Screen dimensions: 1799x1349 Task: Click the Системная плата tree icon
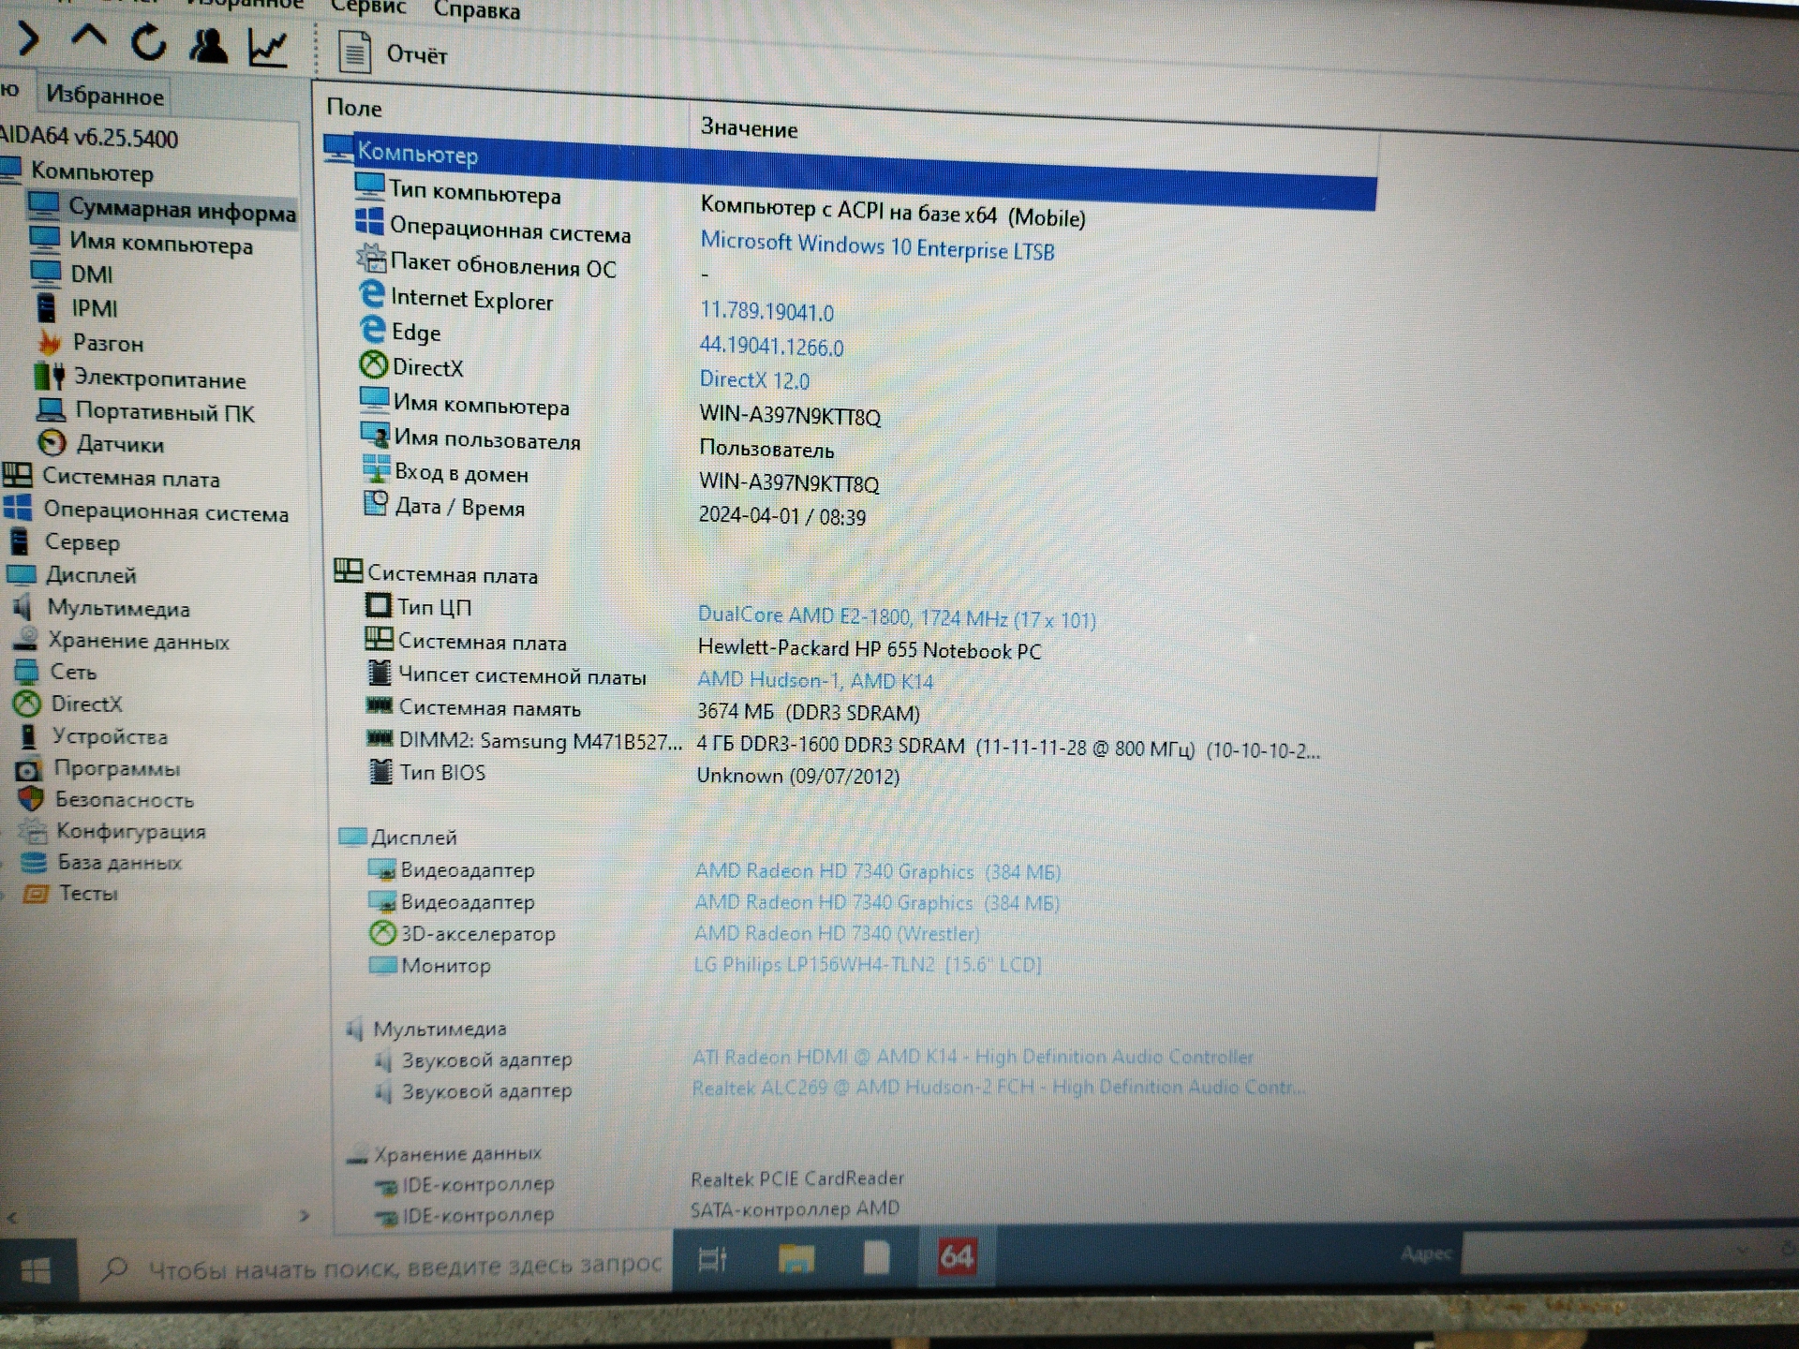pyautogui.click(x=18, y=475)
